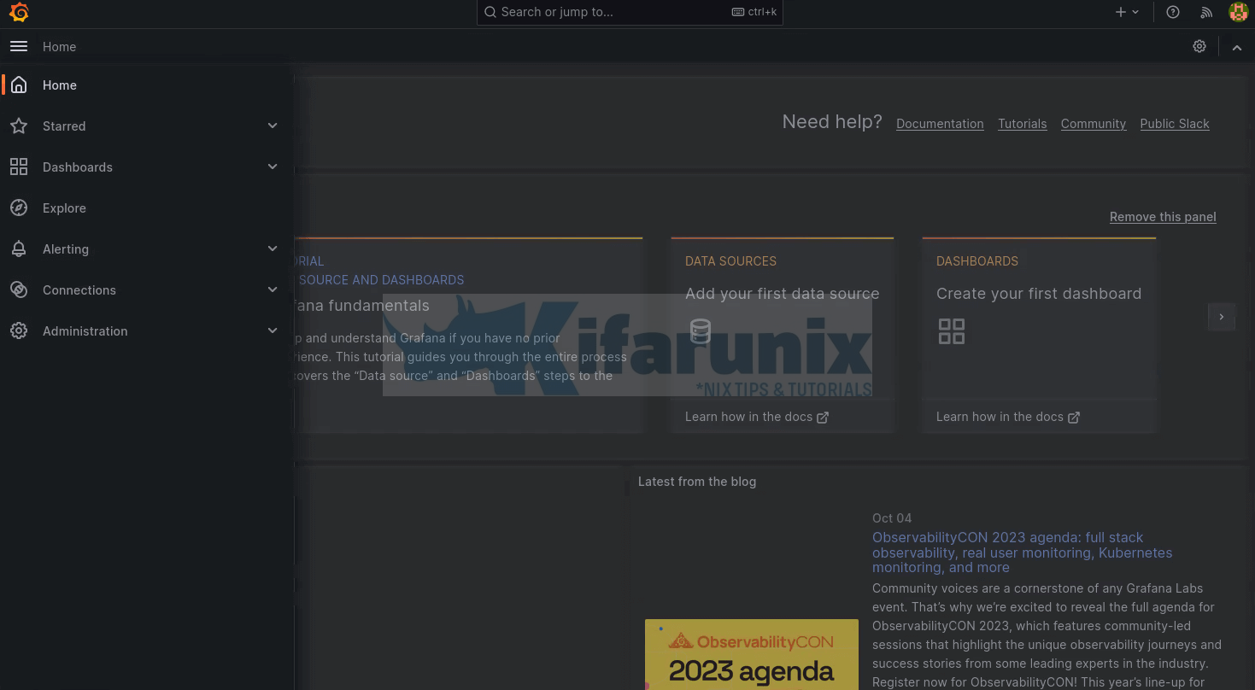The width and height of the screenshot is (1255, 690).
Task: Click the Home breadcrumb text
Action: 60,47
